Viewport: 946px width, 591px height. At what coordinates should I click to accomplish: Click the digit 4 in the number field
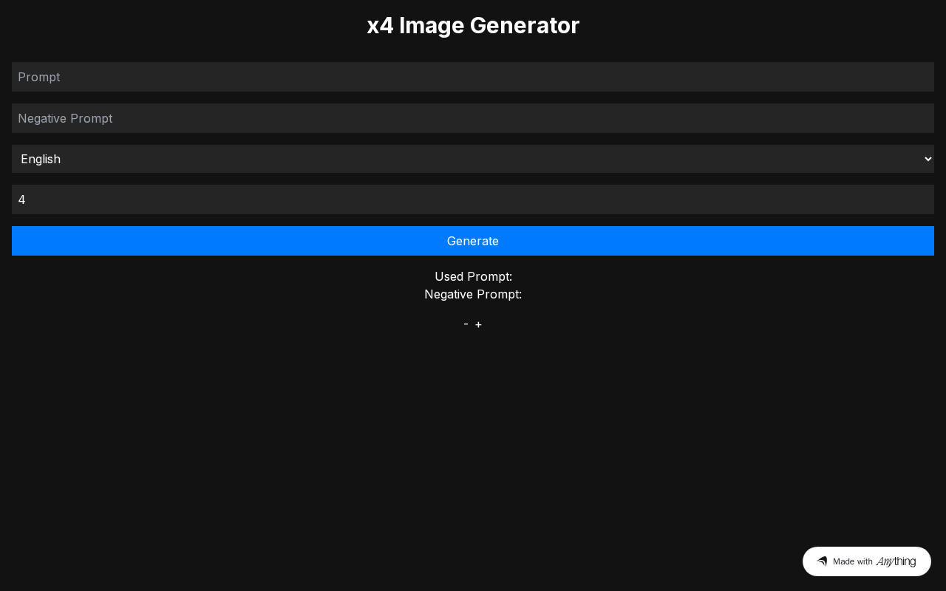pyautogui.click(x=21, y=199)
